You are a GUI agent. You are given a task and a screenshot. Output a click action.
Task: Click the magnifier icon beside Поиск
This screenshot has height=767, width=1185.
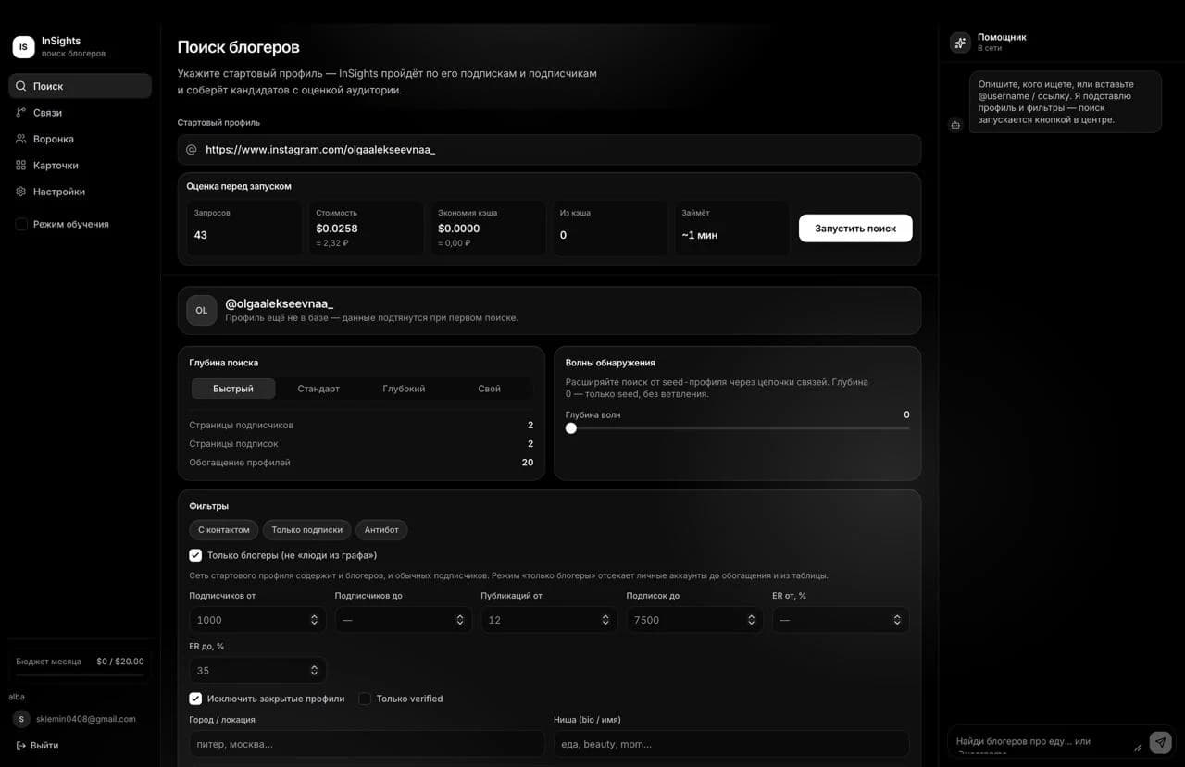tap(21, 86)
